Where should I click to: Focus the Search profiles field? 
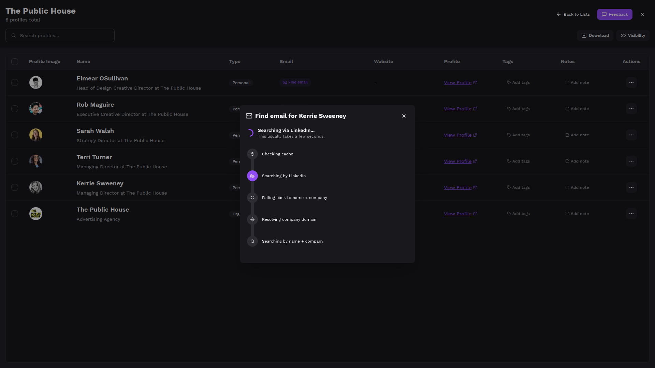tap(60, 35)
